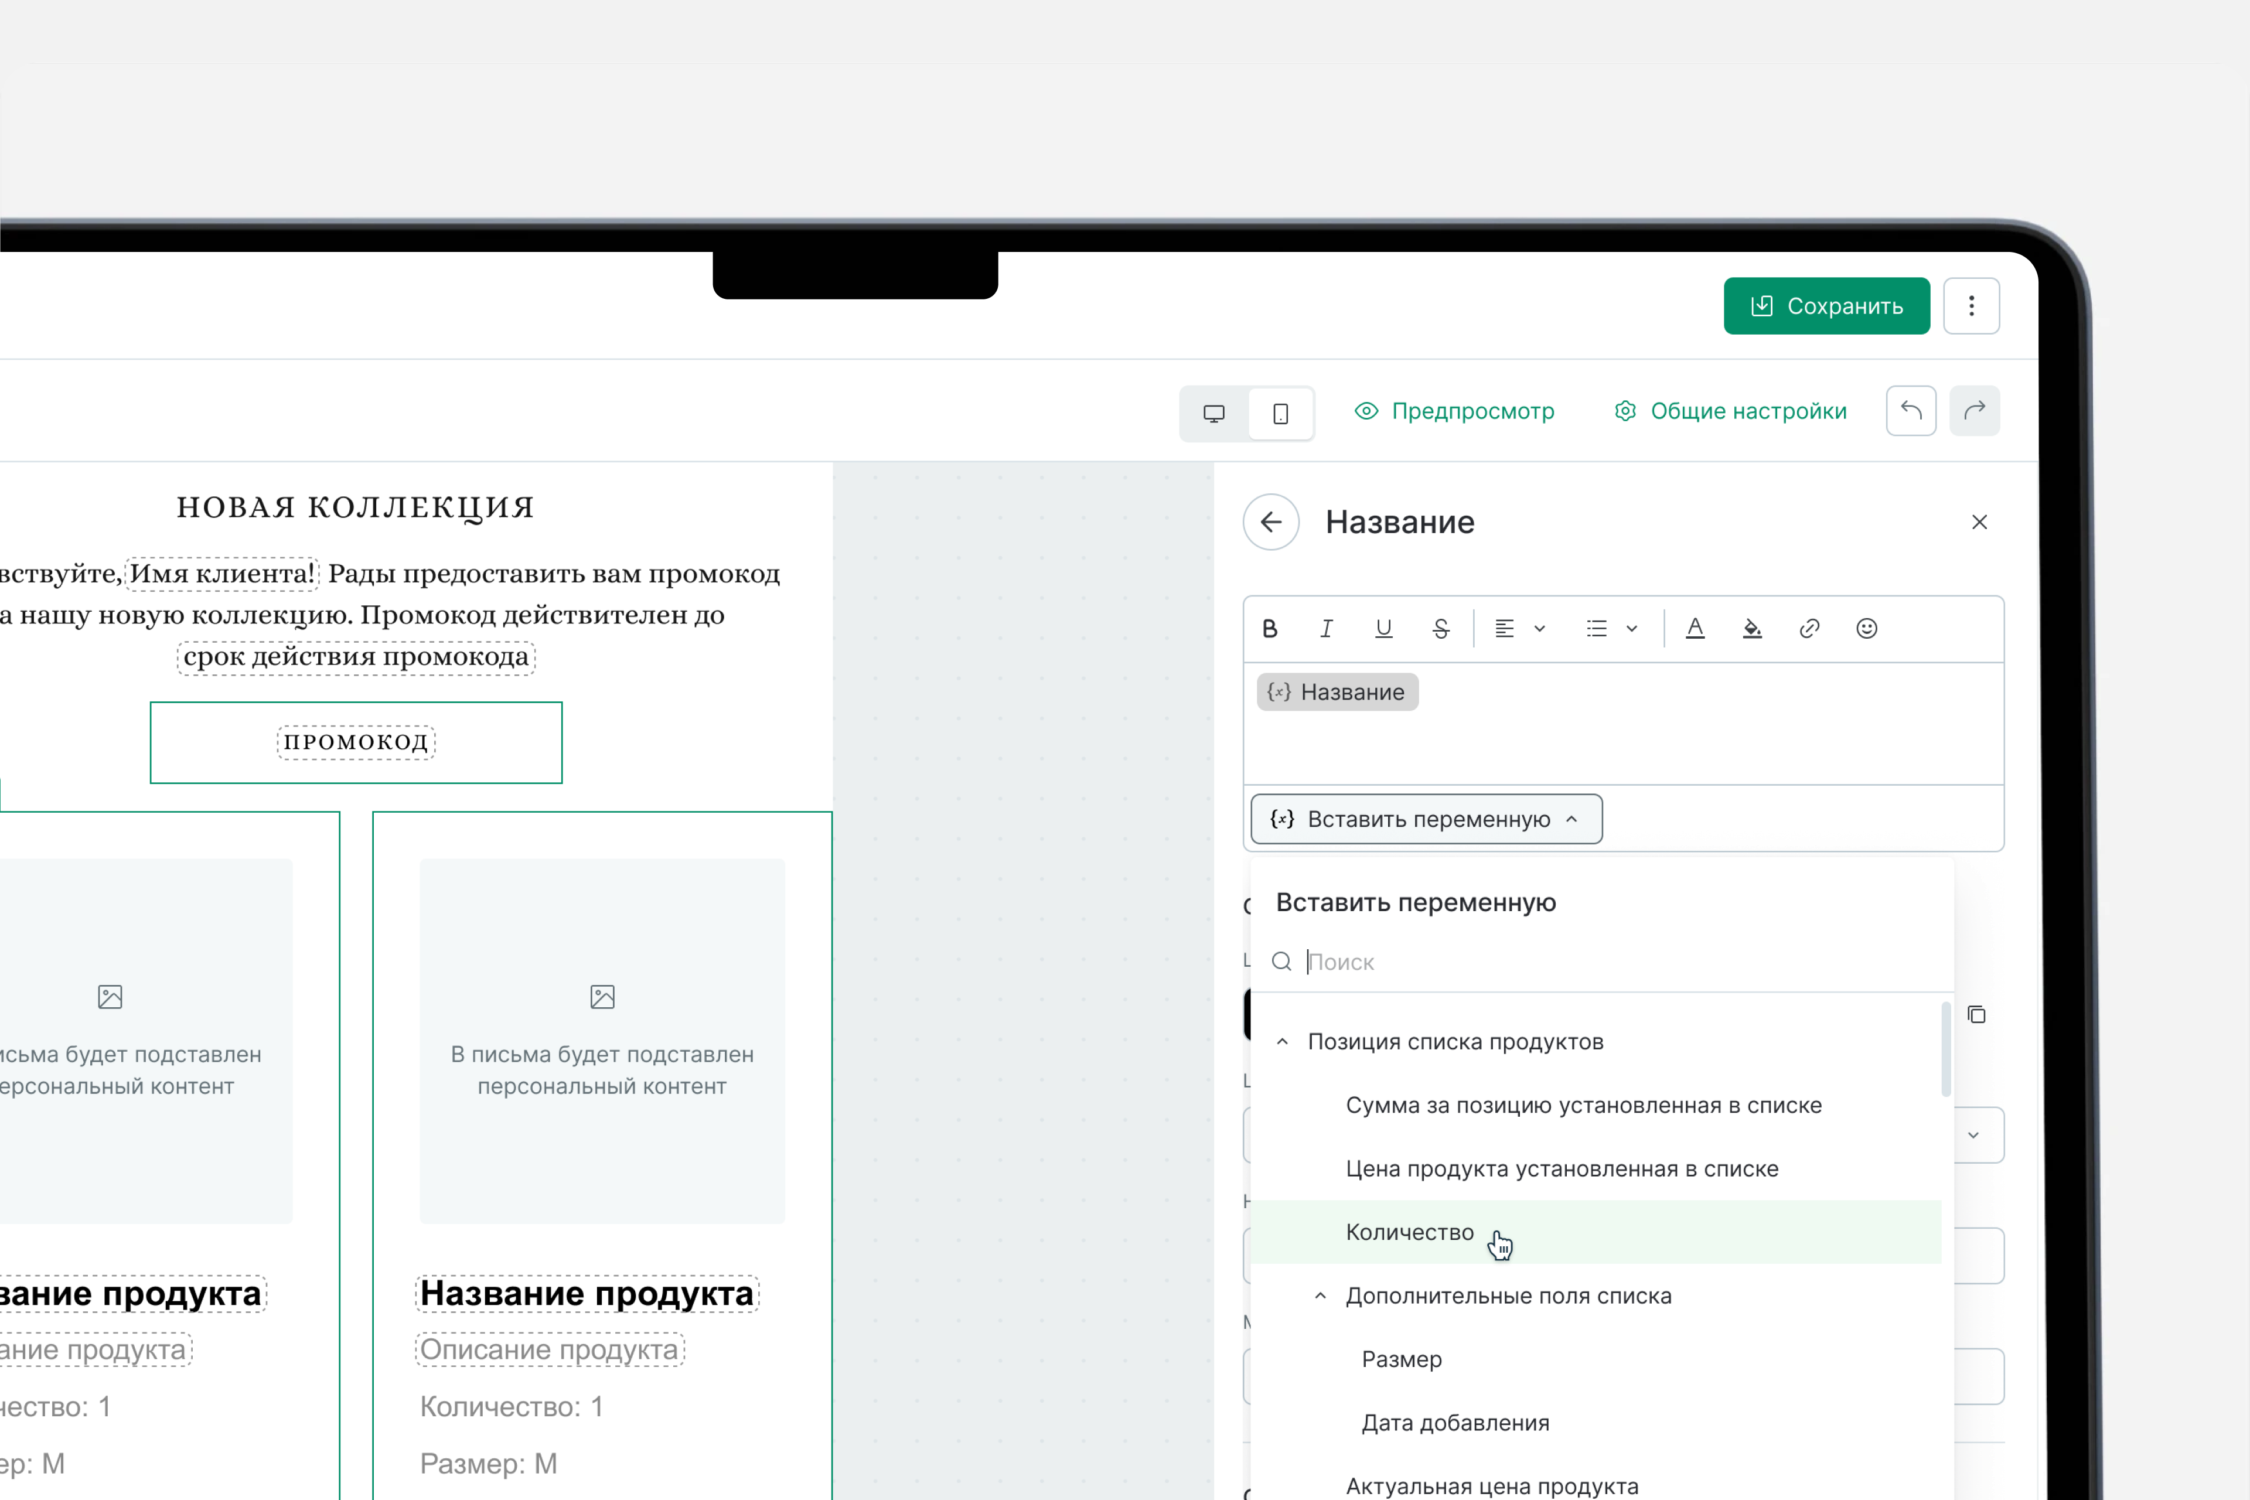Undo the last action

coord(1910,411)
